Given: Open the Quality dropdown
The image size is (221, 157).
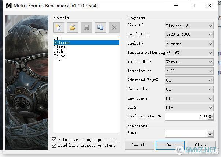Looking at the screenshot, I should pyautogui.click(x=189, y=44).
